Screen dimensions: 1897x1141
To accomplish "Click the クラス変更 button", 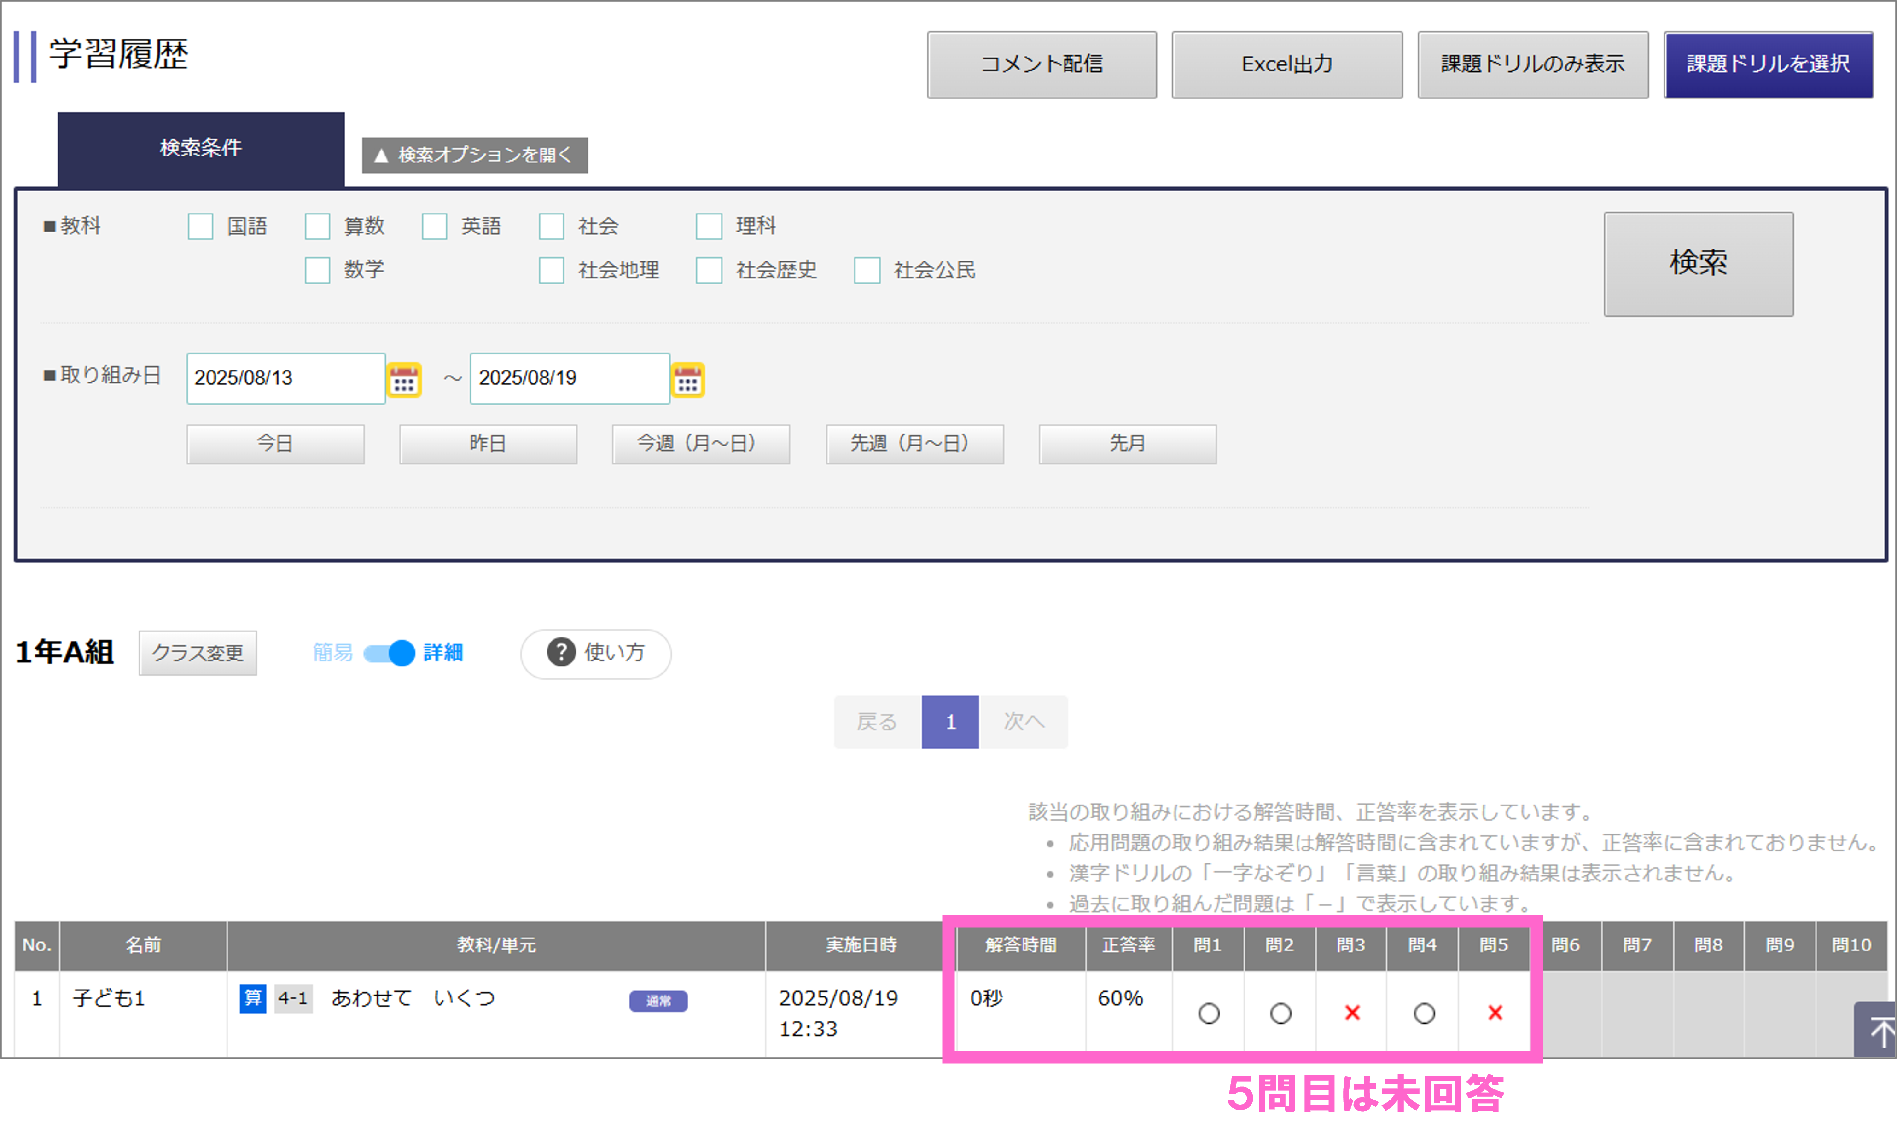I will coord(198,653).
